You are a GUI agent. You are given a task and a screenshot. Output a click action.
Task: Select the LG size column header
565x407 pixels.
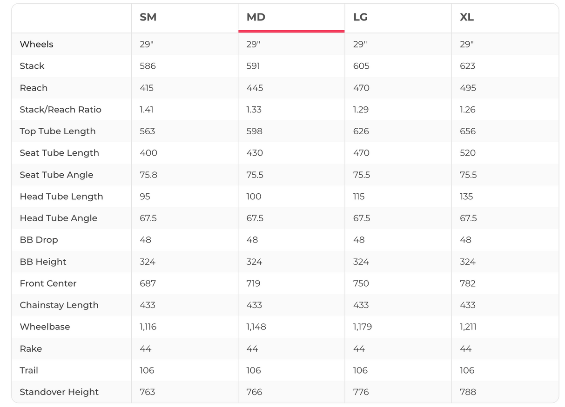(x=360, y=17)
